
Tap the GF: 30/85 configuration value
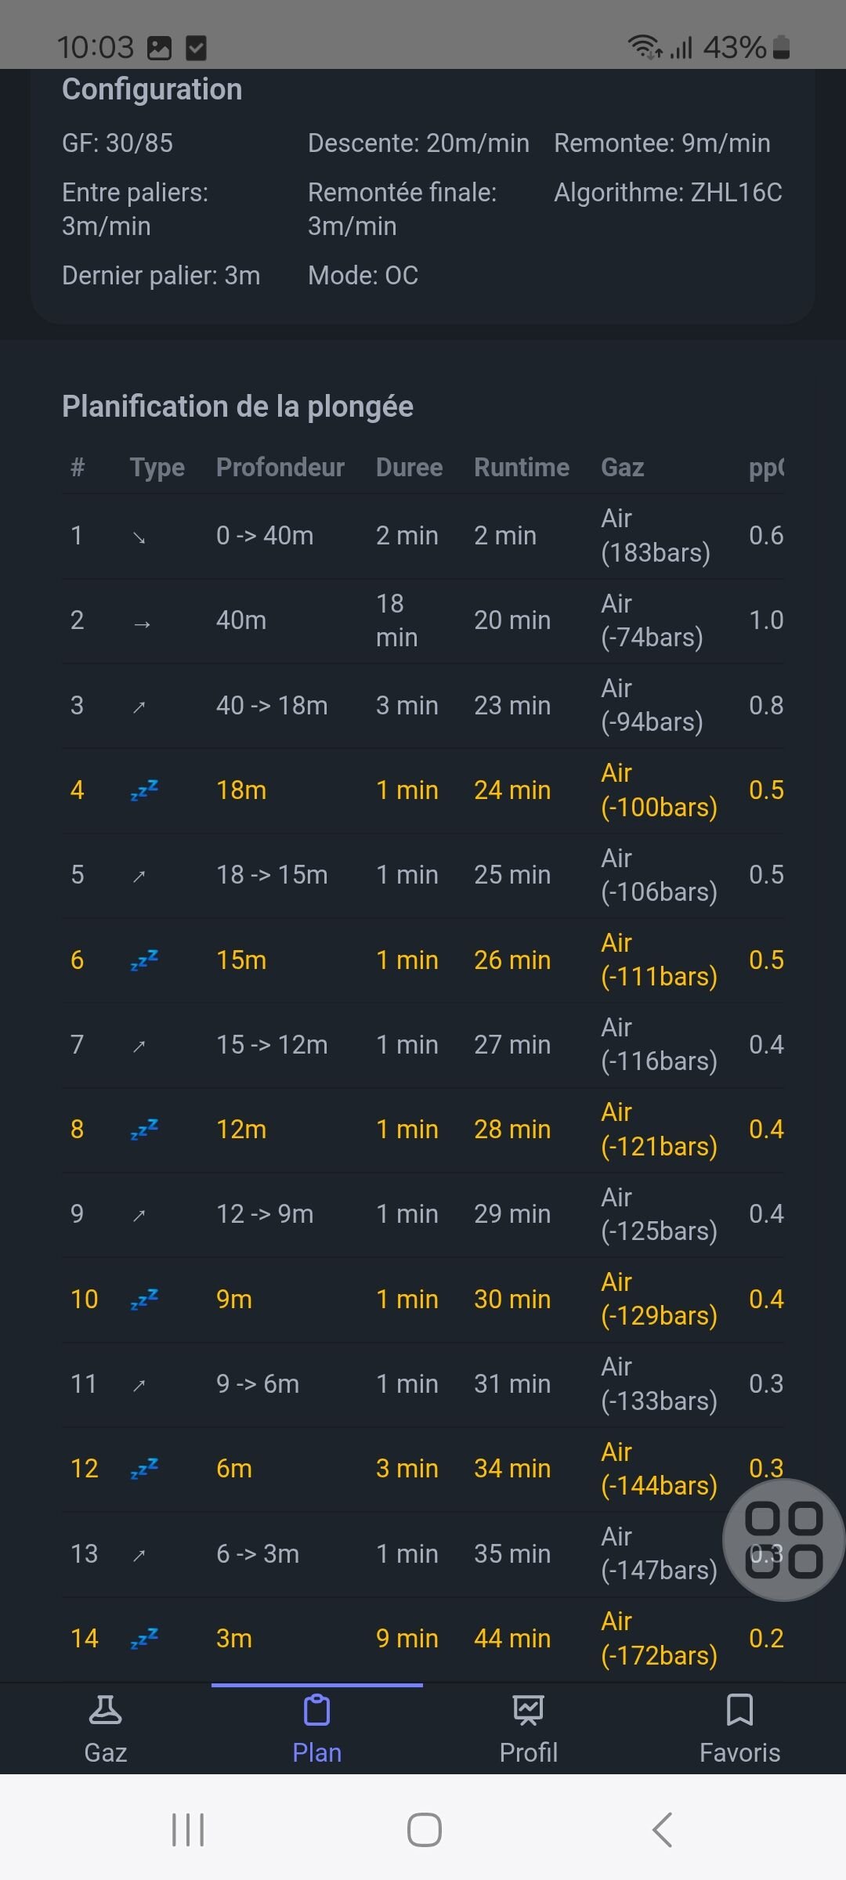click(117, 143)
